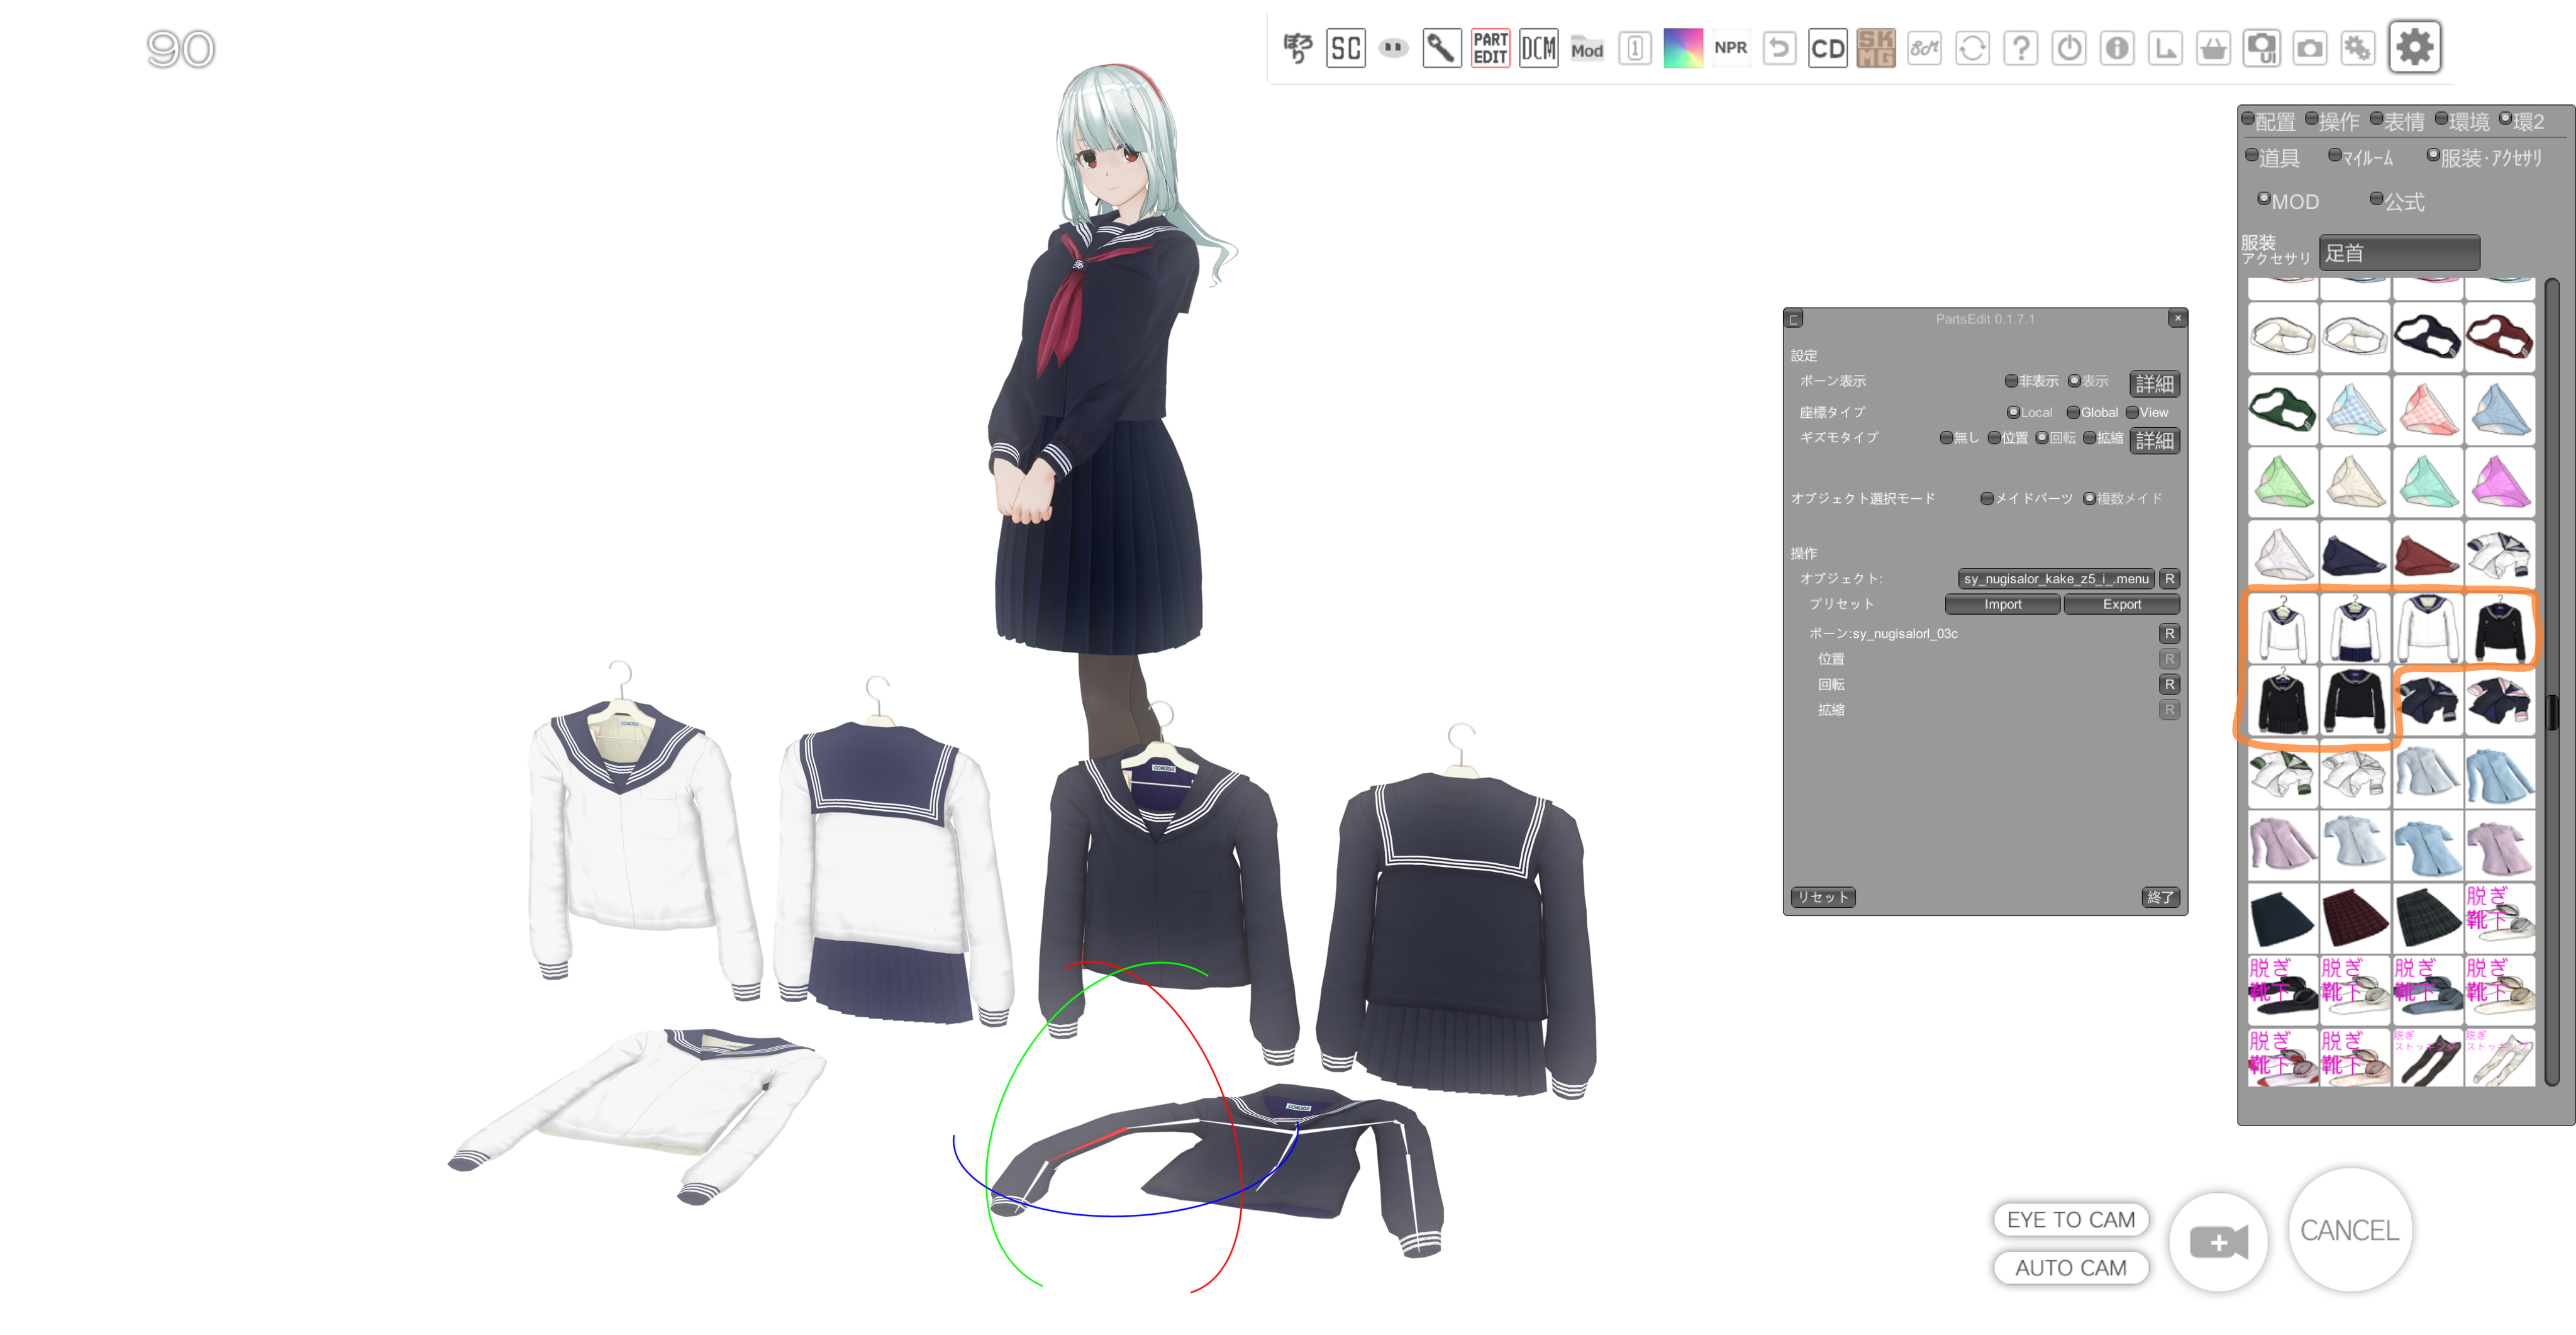The height and width of the screenshot is (1335, 2576).
Task: Select Global coordinate type radio
Action: point(2073,412)
